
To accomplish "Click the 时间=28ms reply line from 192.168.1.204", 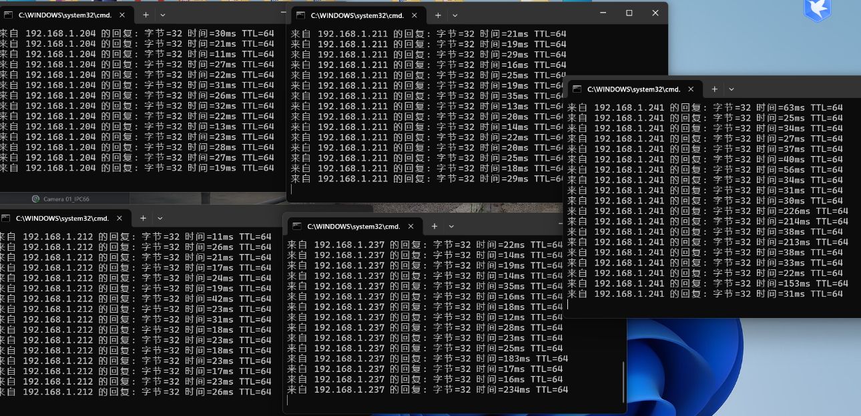I will point(137,147).
